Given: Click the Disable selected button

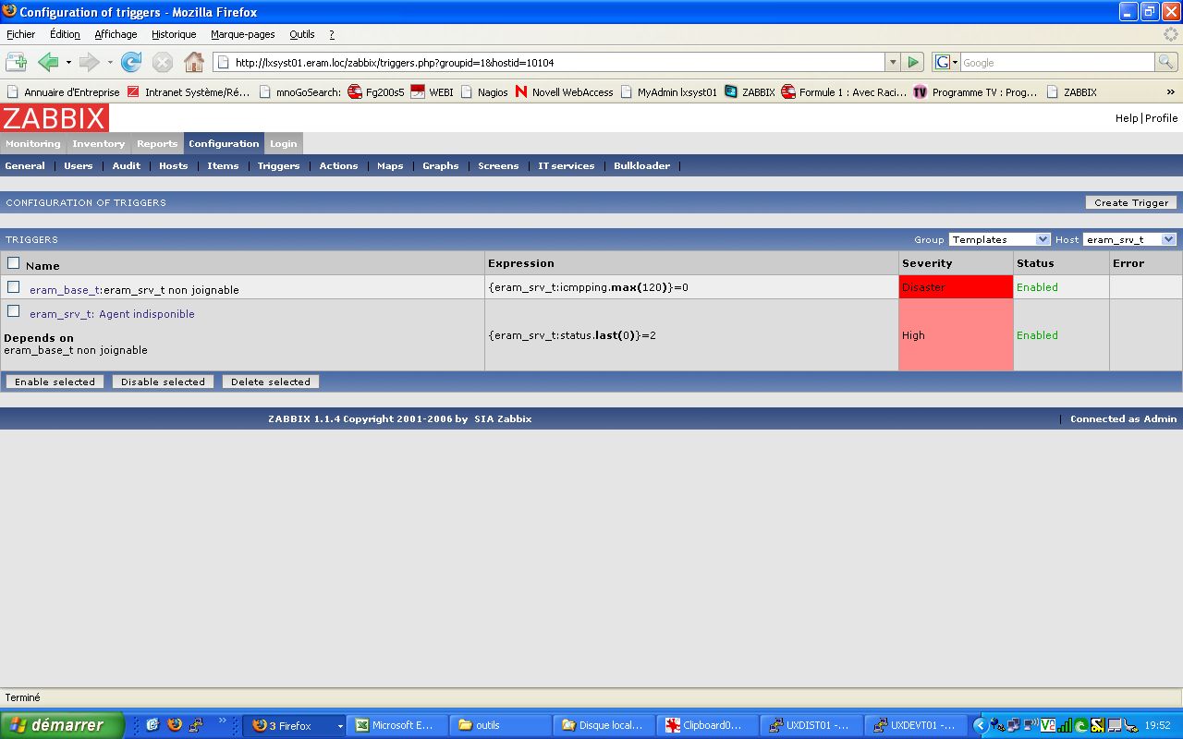Looking at the screenshot, I should [163, 382].
